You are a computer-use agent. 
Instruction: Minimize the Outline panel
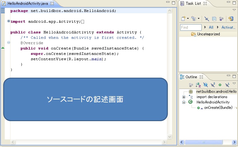click(229, 75)
